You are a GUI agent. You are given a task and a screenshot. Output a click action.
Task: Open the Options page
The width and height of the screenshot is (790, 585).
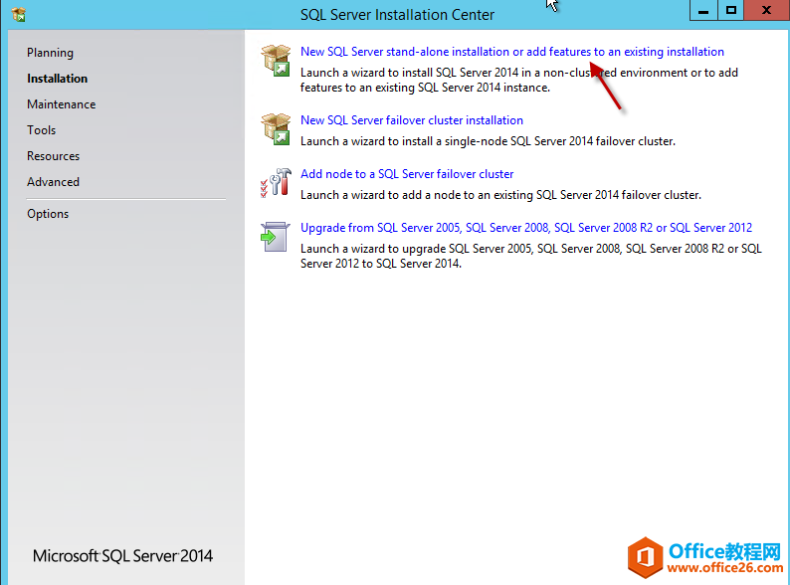tap(48, 214)
